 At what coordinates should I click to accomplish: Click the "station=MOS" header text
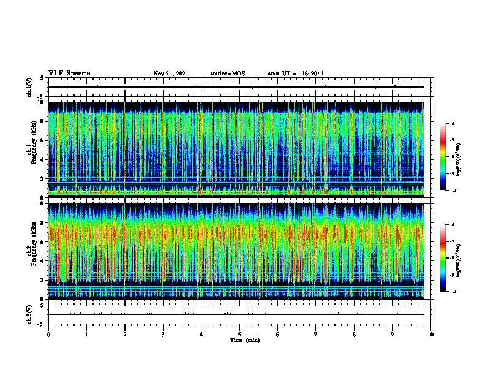coord(228,74)
